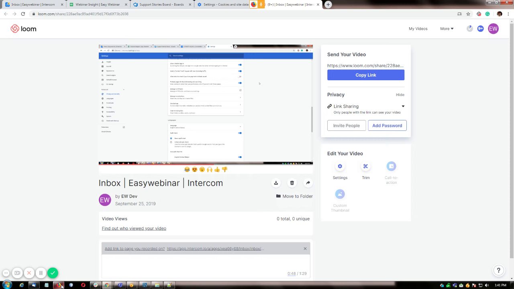Open Find out who viewed your video
The image size is (514, 289).
(x=134, y=228)
